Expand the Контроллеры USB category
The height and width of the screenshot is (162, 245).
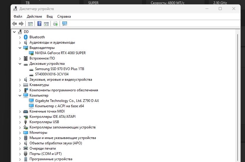click(x=20, y=122)
